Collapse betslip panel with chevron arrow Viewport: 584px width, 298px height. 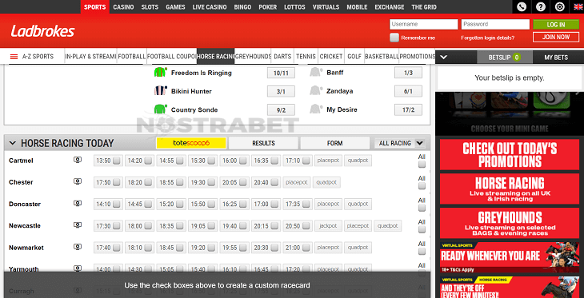tap(443, 58)
